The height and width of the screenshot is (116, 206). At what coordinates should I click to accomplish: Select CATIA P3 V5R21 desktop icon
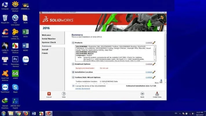coord(5,48)
